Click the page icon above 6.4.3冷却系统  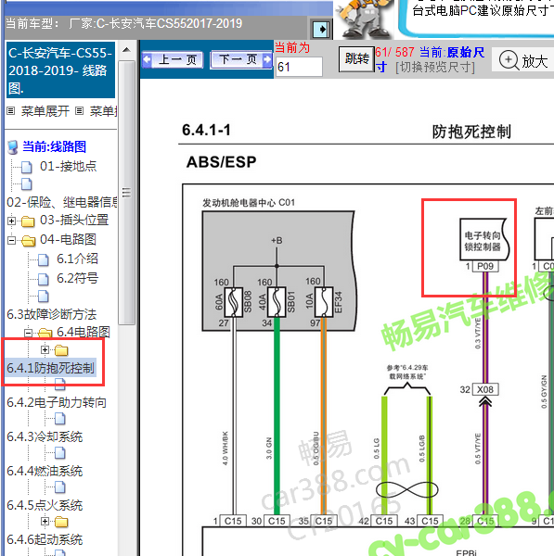point(60,419)
